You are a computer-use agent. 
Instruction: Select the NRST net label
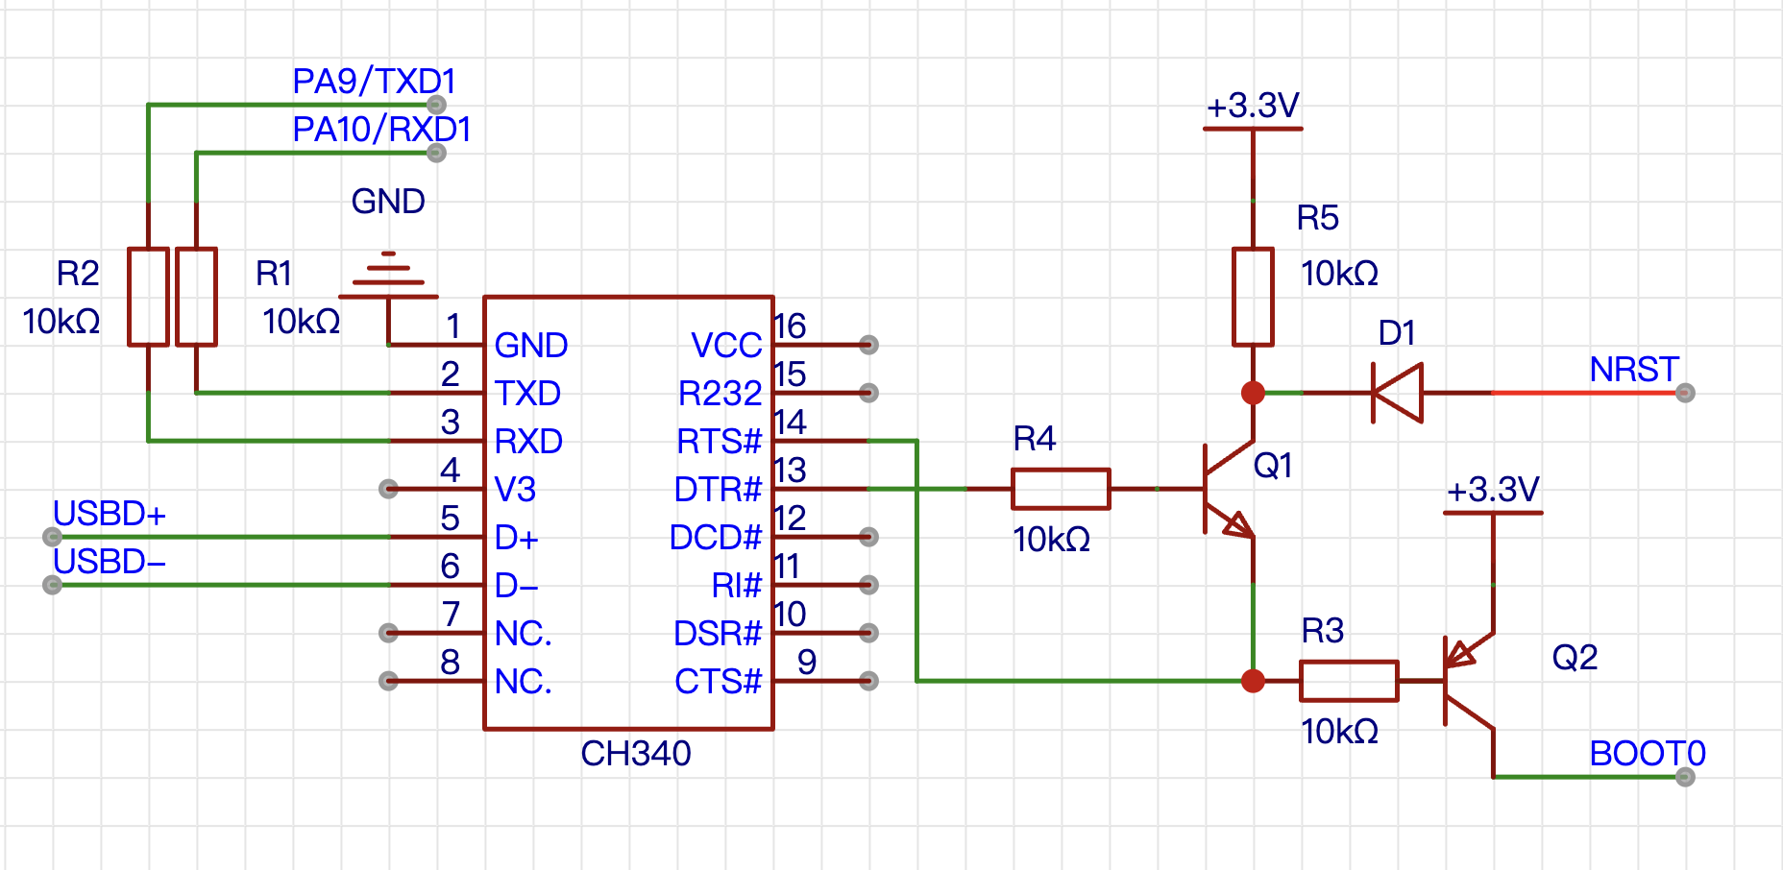tap(1633, 370)
